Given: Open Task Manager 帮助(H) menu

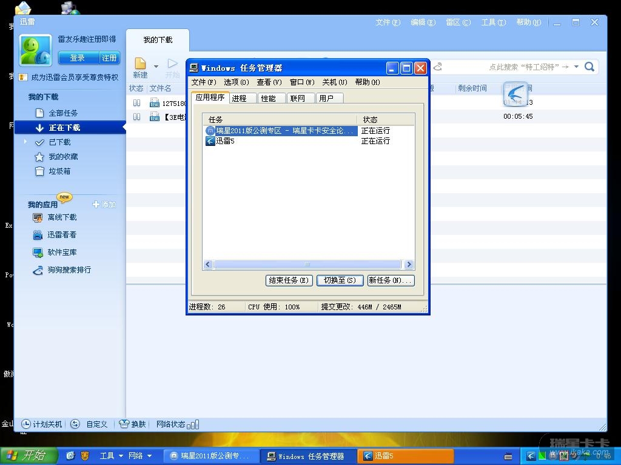Looking at the screenshot, I should click(368, 82).
